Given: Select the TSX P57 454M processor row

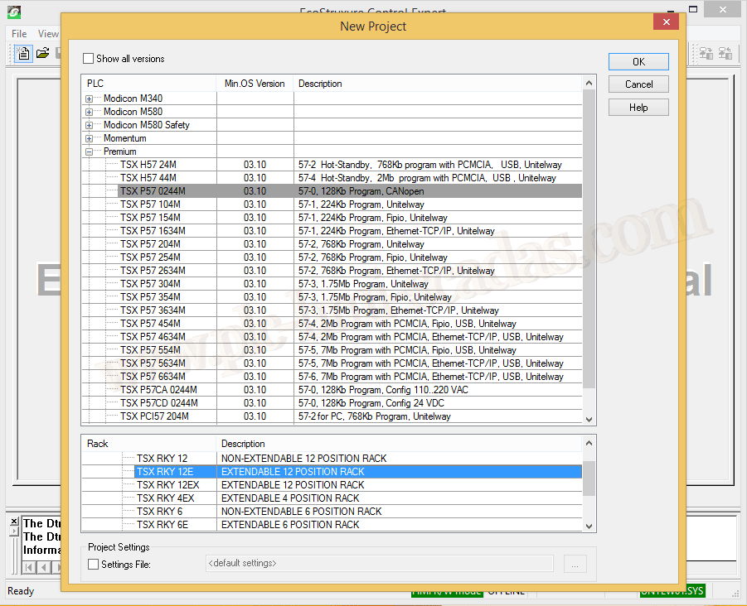Looking at the screenshot, I should (x=150, y=324).
